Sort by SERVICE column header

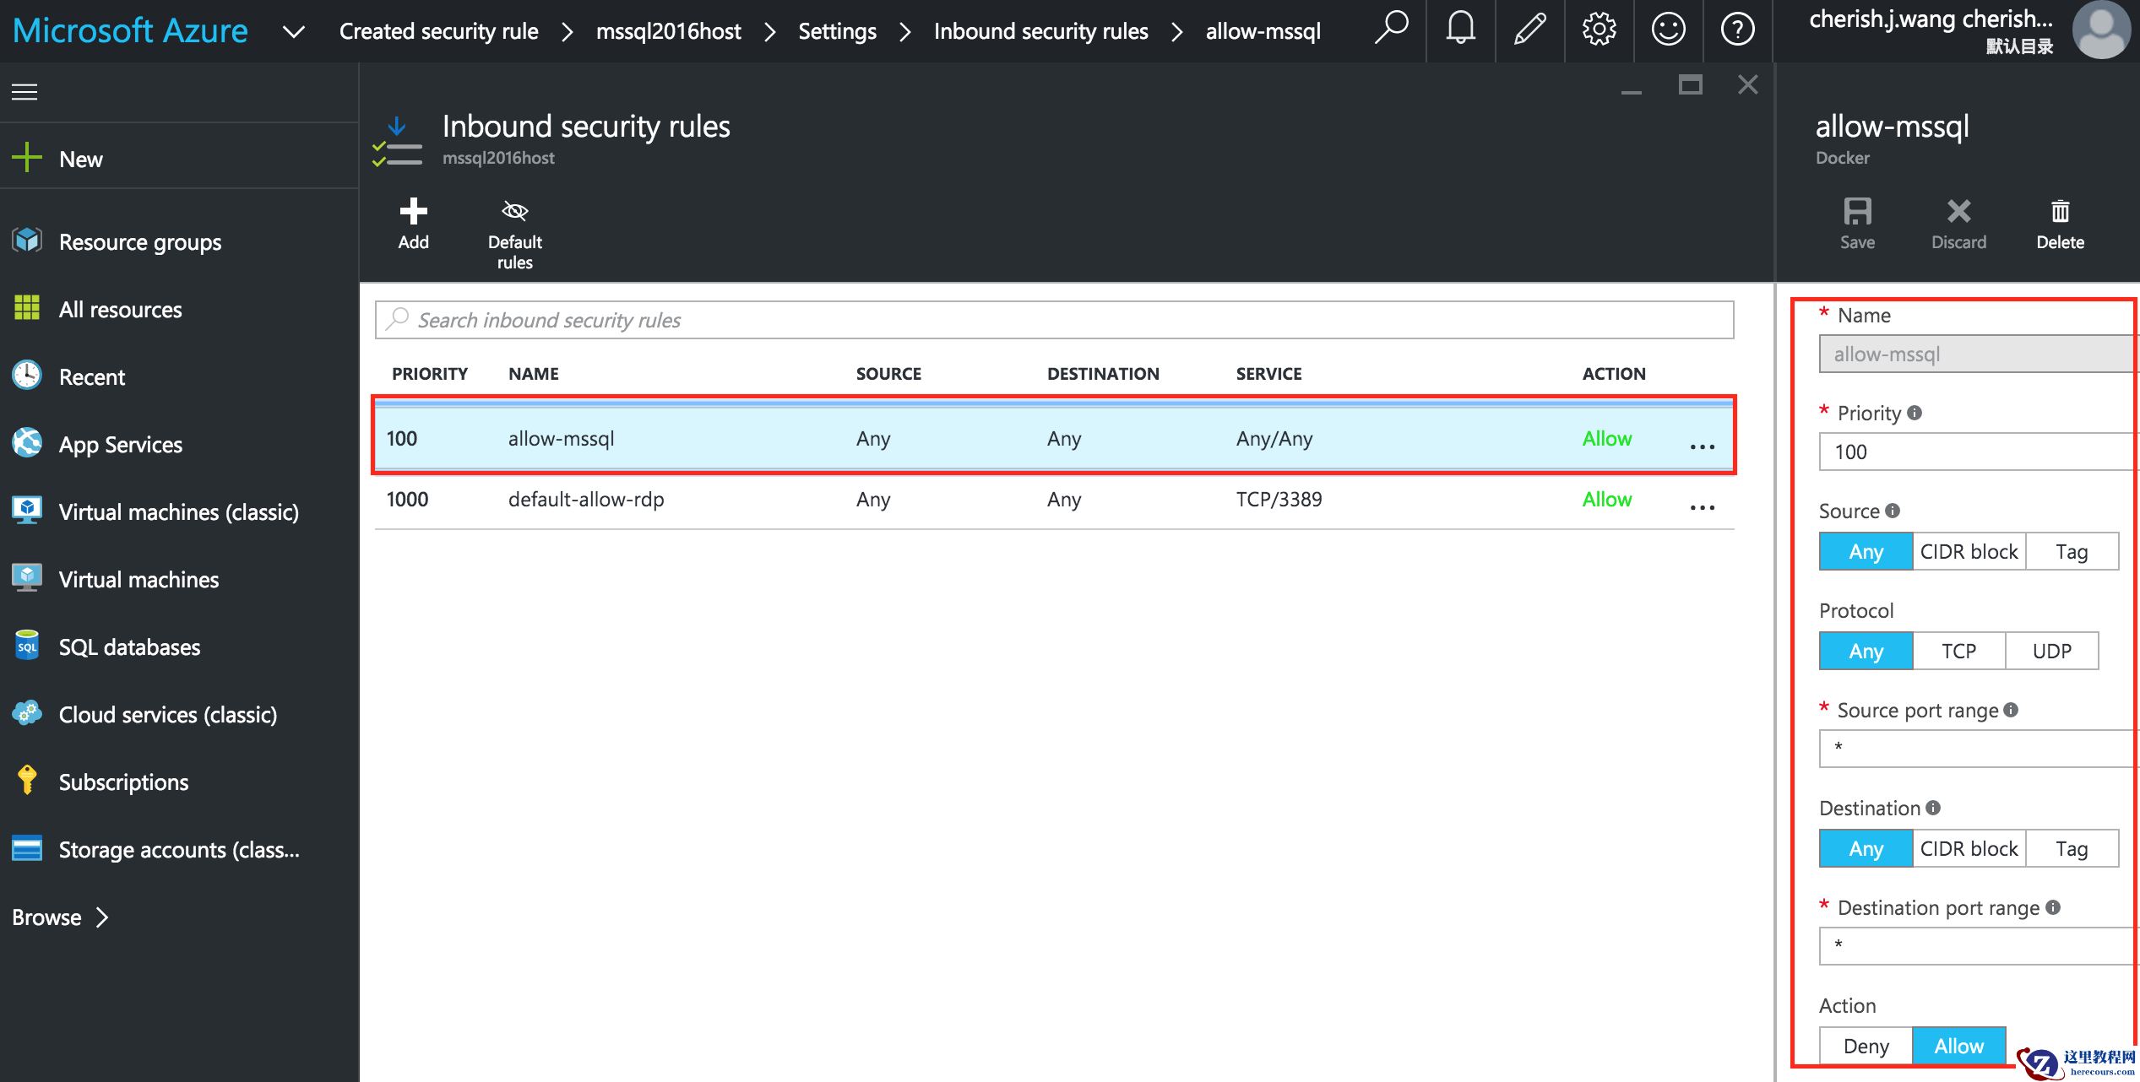tap(1268, 374)
